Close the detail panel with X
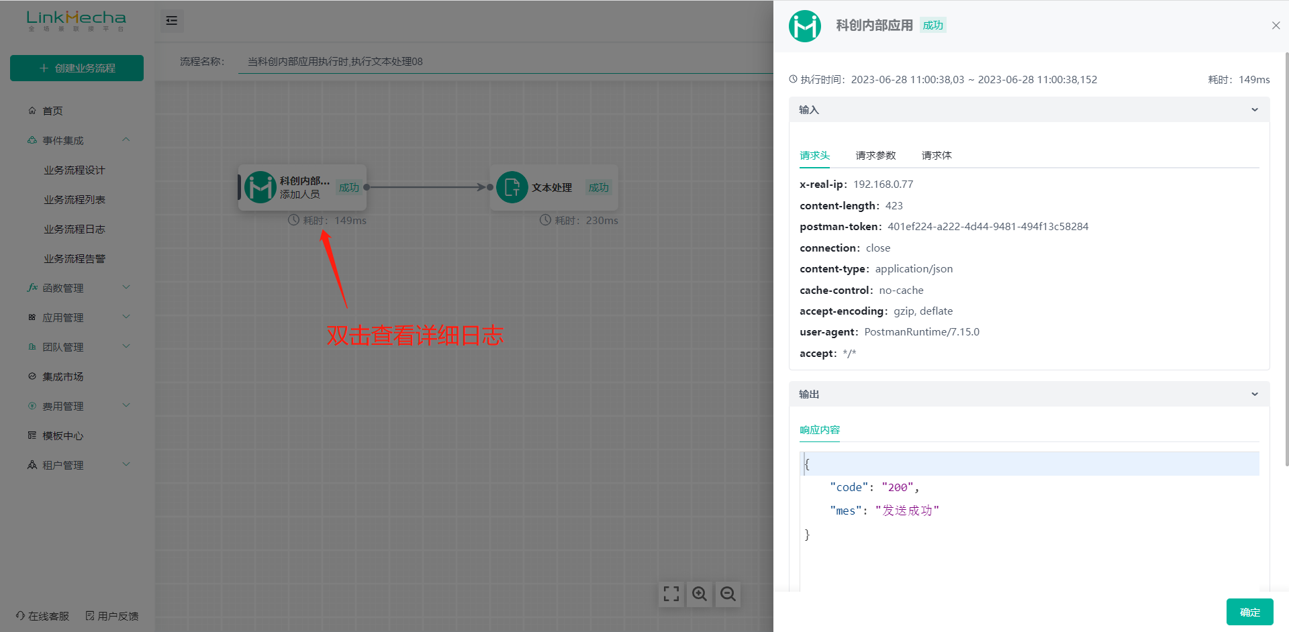 (x=1276, y=25)
